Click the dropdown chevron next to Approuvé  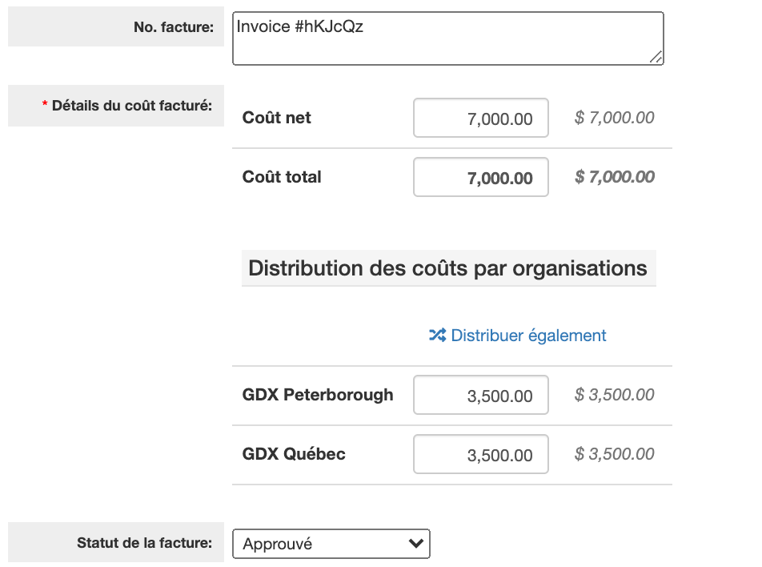416,543
